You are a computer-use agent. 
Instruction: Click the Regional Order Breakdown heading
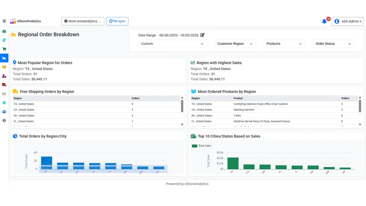[48, 35]
